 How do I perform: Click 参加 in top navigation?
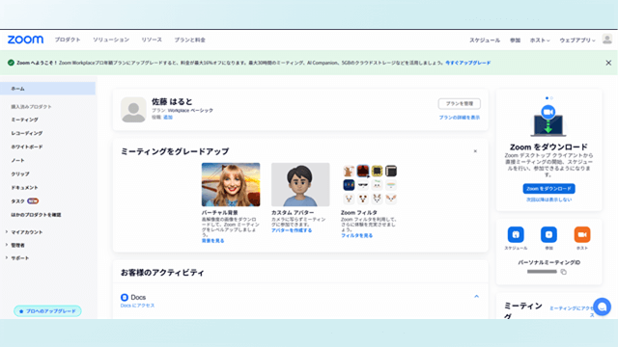(515, 40)
